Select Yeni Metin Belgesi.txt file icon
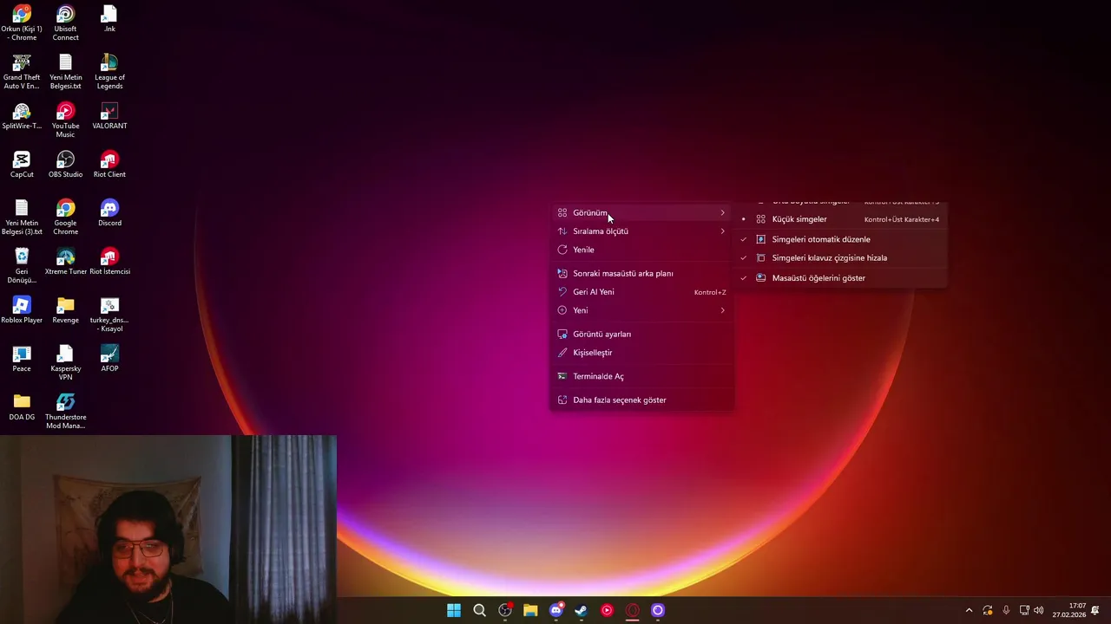1111x624 pixels. coord(65,72)
